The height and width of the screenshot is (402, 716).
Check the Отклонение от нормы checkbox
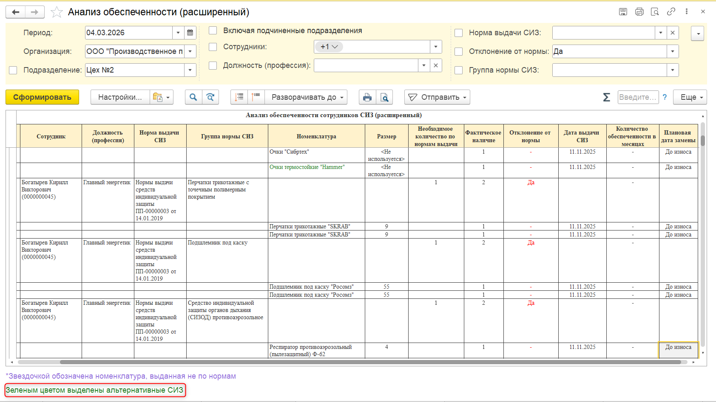point(459,51)
